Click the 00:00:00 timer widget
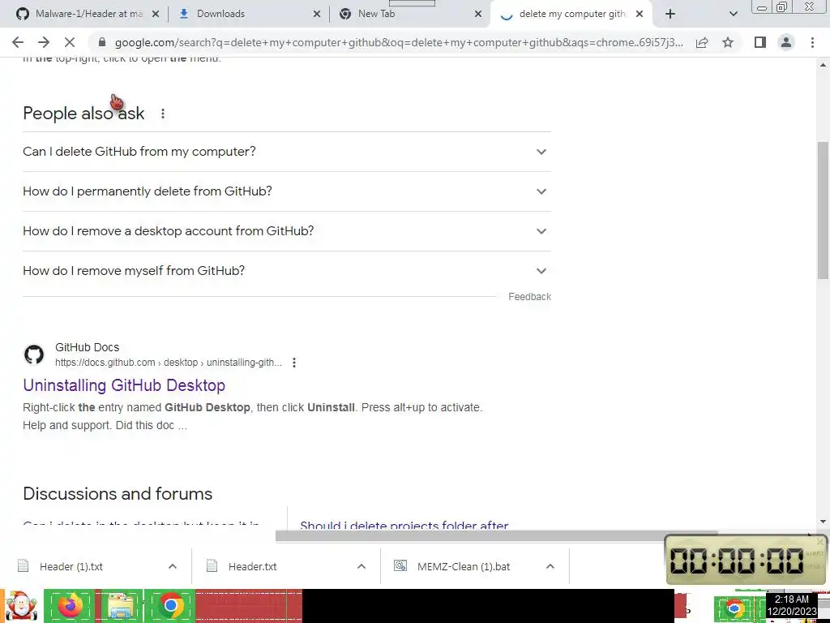830x623 pixels. [746, 560]
